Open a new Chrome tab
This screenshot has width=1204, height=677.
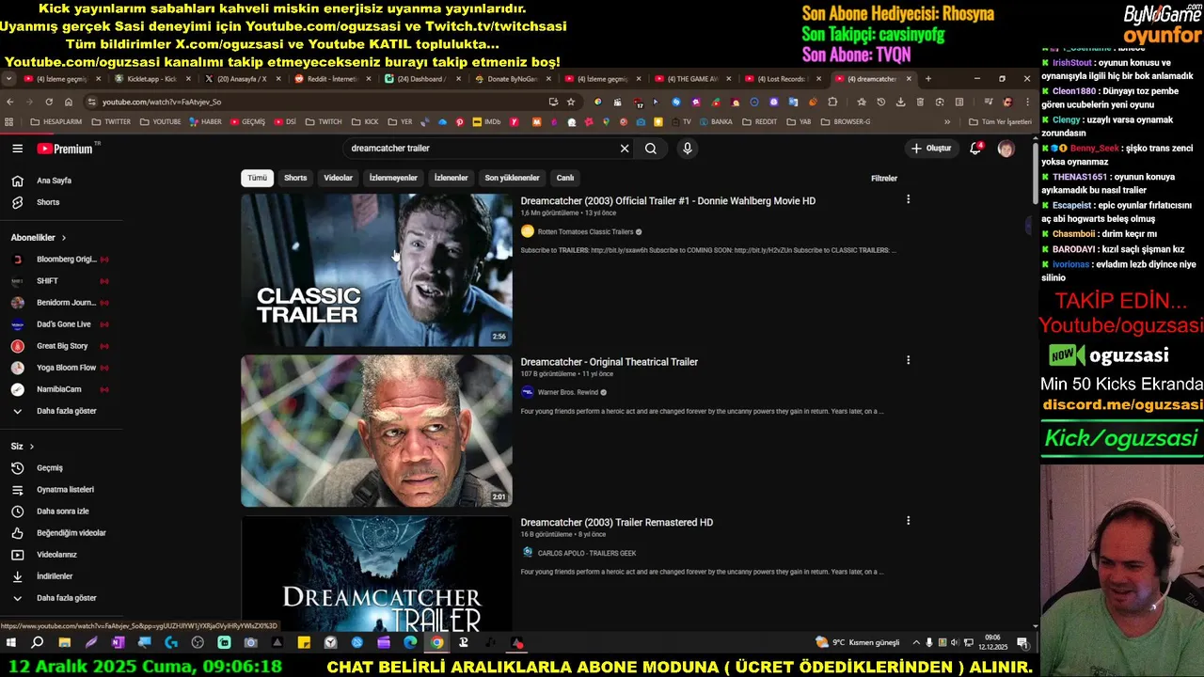(x=927, y=79)
